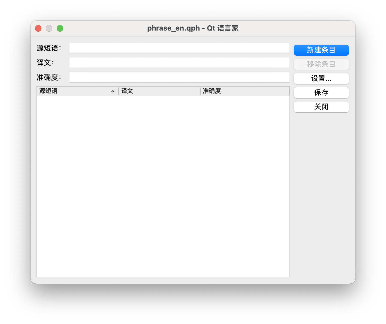
Task: Click the 译文 translation input field
Action: (x=179, y=62)
